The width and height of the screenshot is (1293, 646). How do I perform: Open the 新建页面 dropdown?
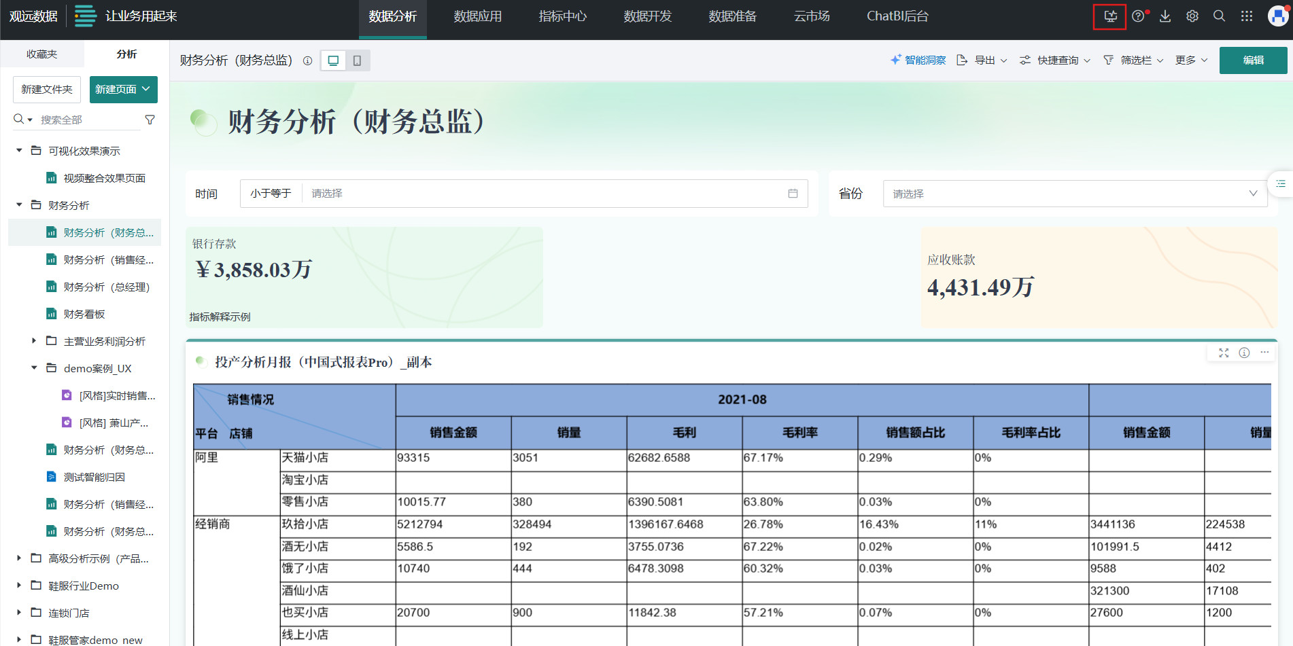(123, 89)
